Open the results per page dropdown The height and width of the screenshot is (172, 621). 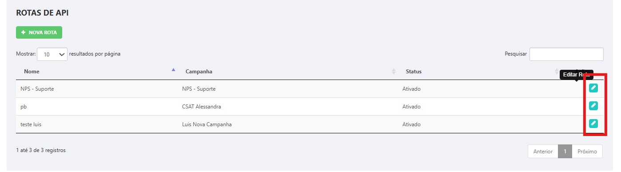pos(52,54)
